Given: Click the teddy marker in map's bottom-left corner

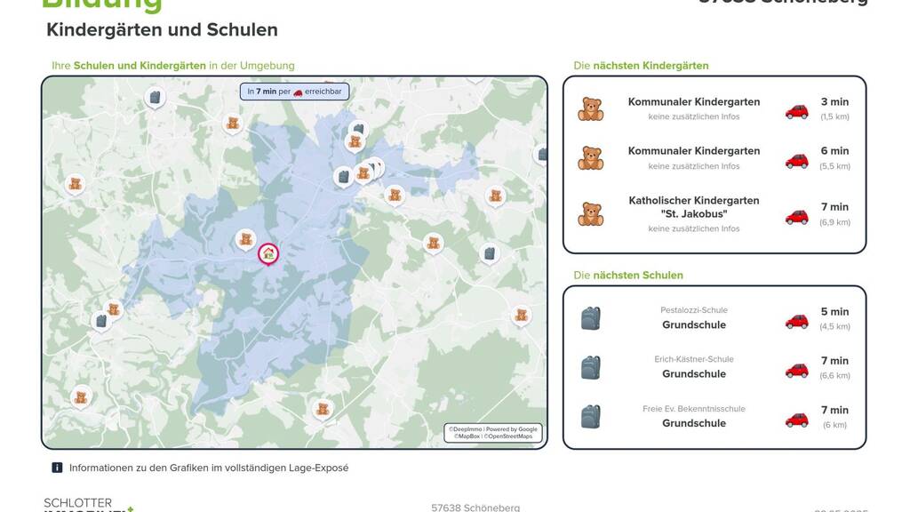Looking at the screenshot, I should pyautogui.click(x=81, y=397).
